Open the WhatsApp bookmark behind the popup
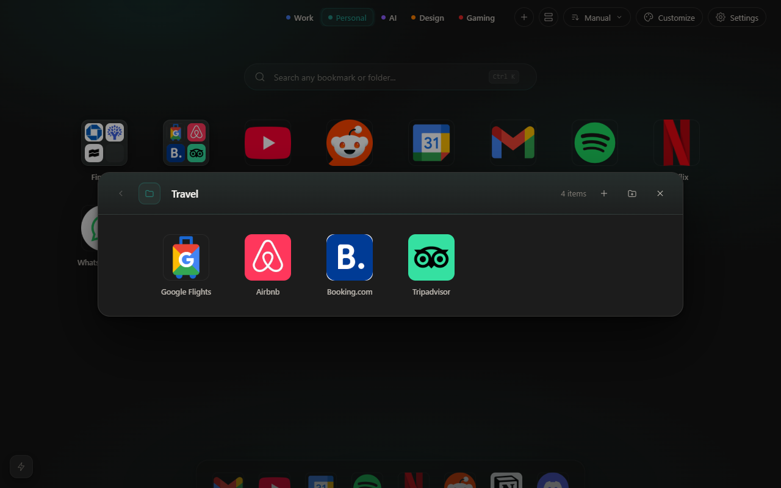This screenshot has height=488, width=781. [89, 228]
